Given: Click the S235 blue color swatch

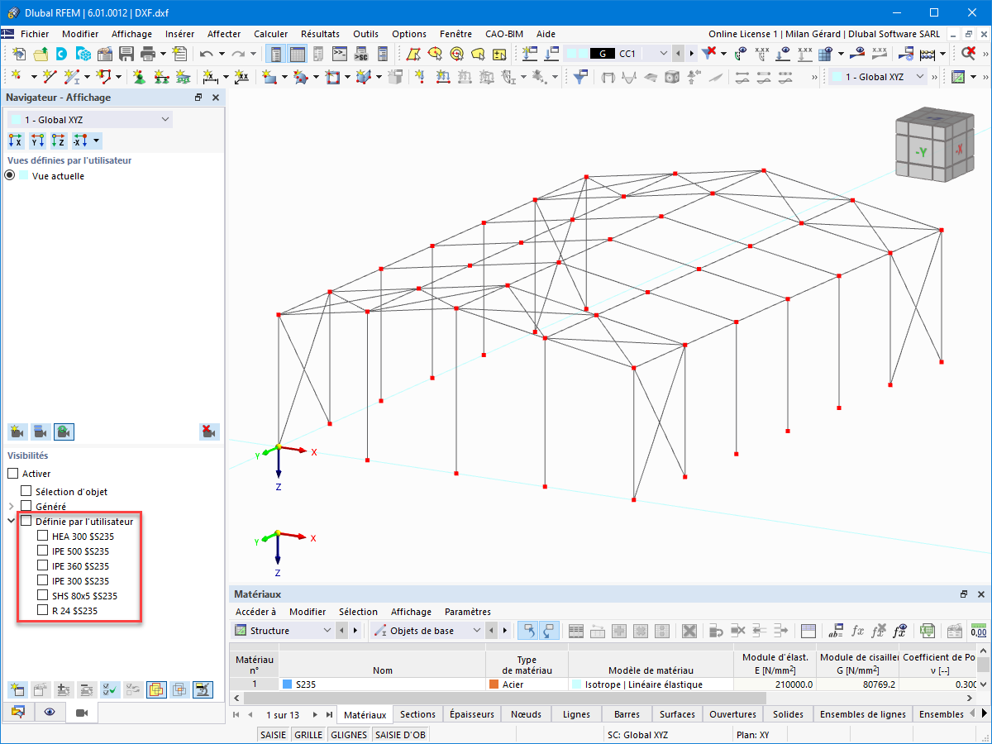Looking at the screenshot, I should tap(288, 684).
